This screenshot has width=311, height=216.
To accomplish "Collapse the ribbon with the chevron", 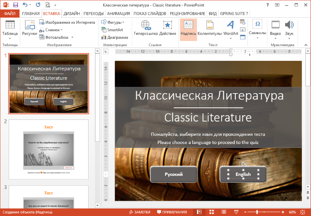I will pyautogui.click(x=306, y=45).
